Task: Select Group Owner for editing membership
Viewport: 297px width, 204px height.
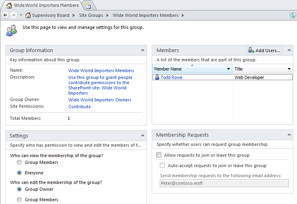Action: click(x=19, y=189)
